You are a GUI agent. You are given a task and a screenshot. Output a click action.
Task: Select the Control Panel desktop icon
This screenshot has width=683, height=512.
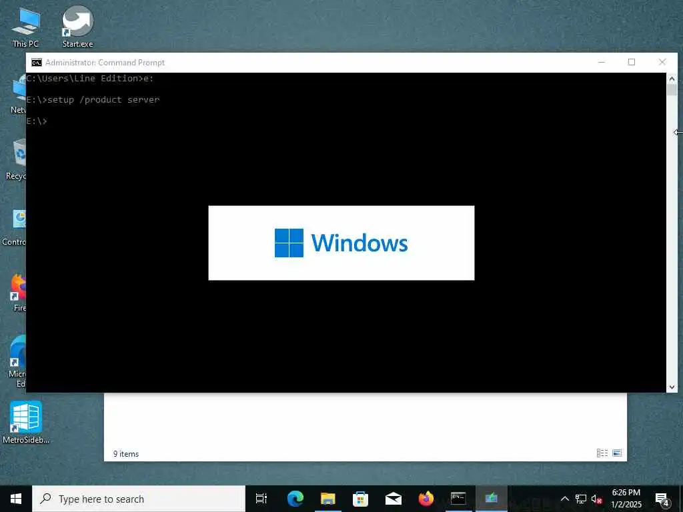(15, 227)
